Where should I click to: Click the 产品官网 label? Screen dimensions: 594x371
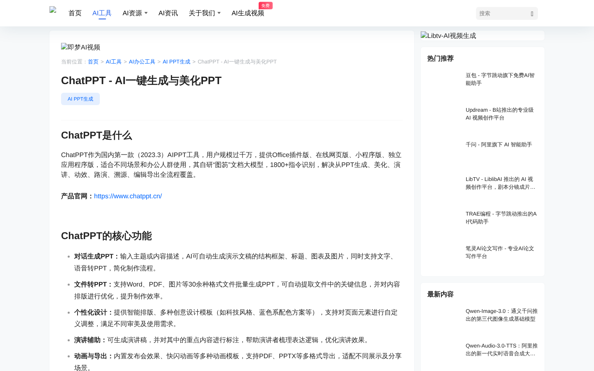point(77,196)
